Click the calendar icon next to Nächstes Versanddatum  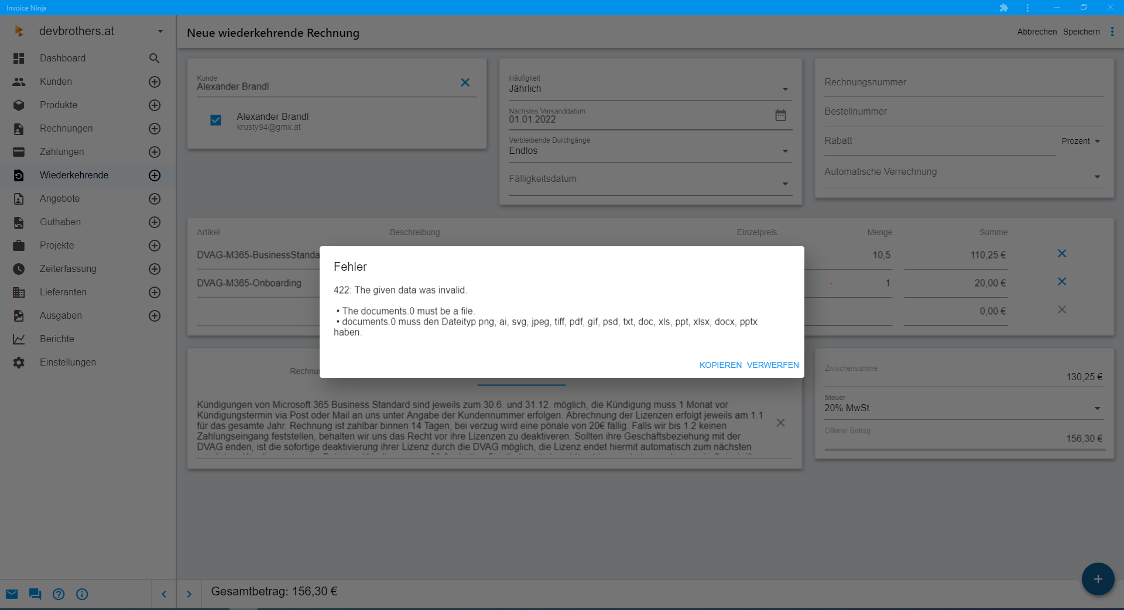tap(780, 115)
